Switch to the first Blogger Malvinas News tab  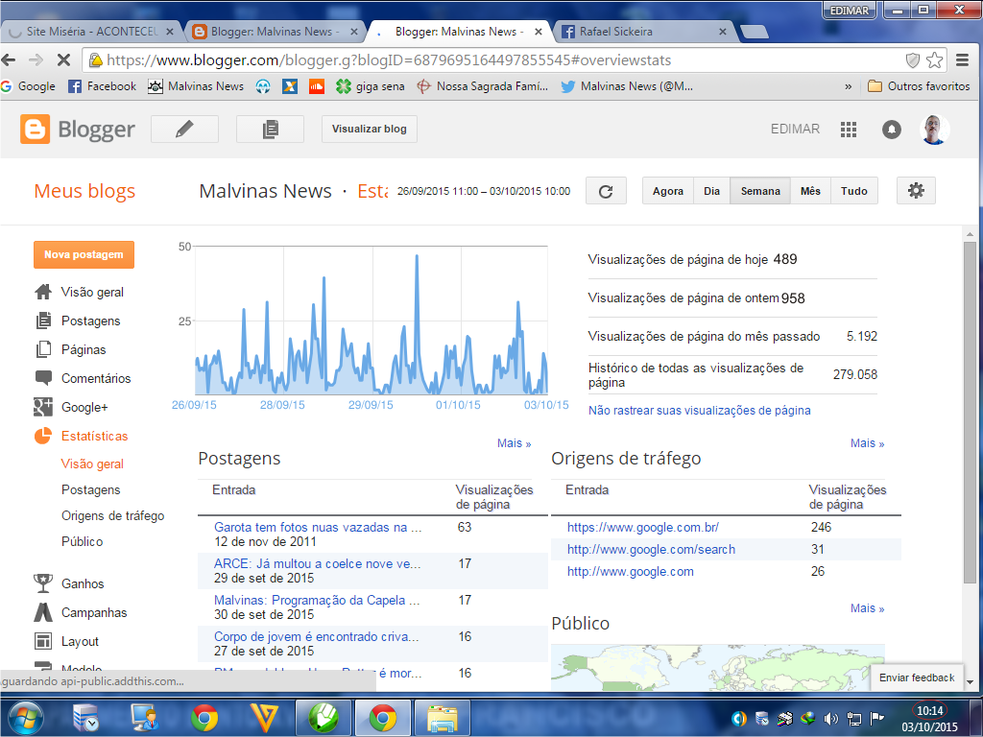276,32
